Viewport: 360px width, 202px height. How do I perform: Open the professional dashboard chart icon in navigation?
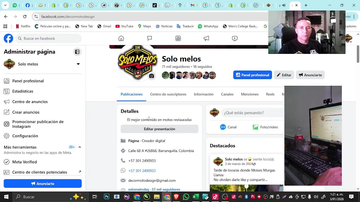pyautogui.click(x=178, y=38)
